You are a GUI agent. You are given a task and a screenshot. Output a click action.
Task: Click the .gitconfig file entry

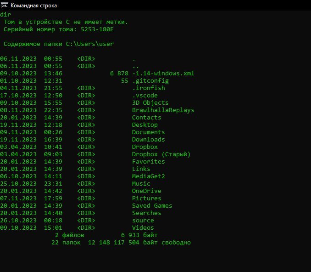click(150, 81)
